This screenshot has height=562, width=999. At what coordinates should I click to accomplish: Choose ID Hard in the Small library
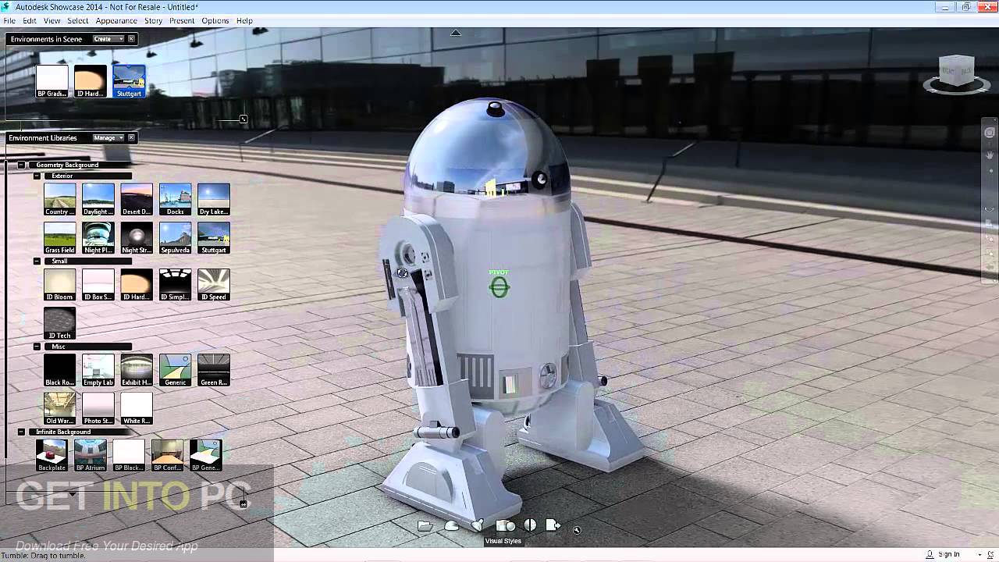[x=137, y=285]
